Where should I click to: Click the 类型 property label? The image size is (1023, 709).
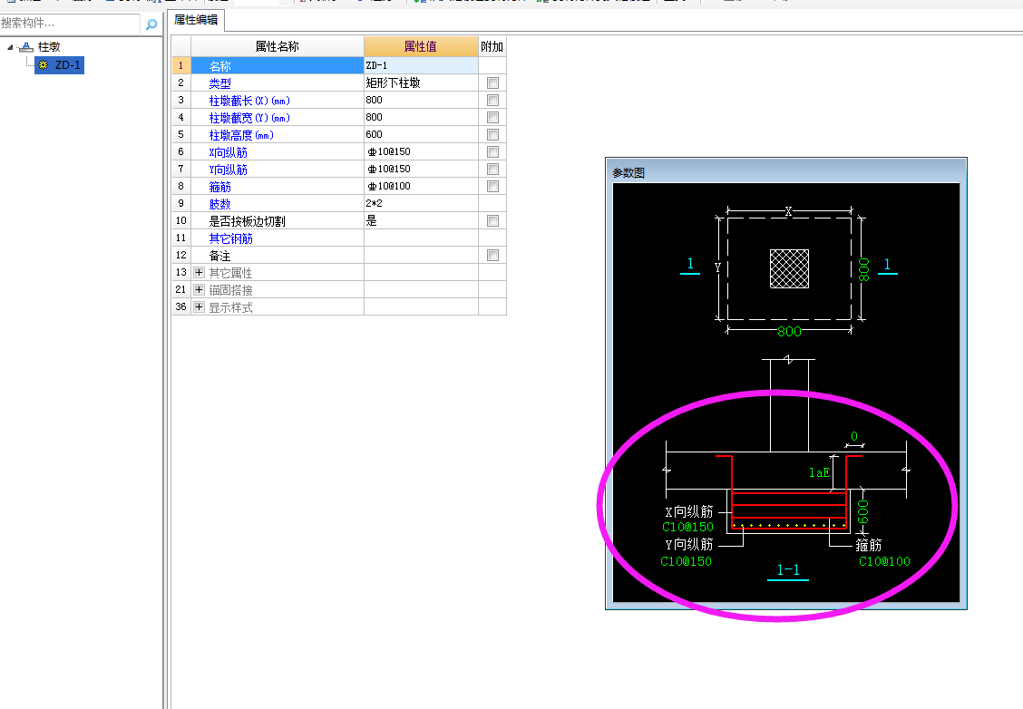click(x=219, y=83)
